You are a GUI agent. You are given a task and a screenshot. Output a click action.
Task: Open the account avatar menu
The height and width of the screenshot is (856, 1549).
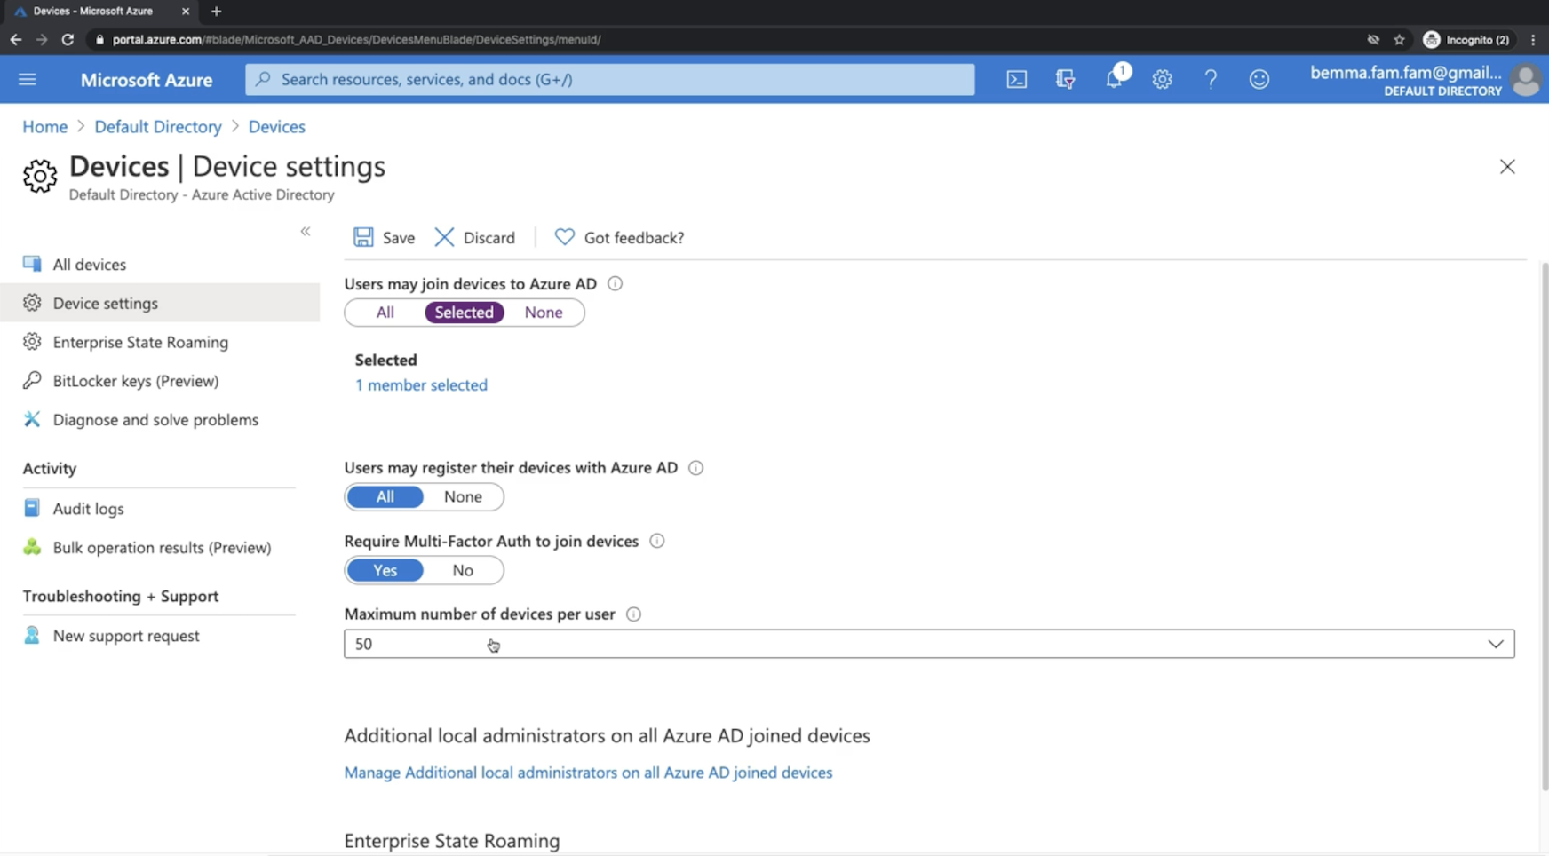pyautogui.click(x=1526, y=80)
